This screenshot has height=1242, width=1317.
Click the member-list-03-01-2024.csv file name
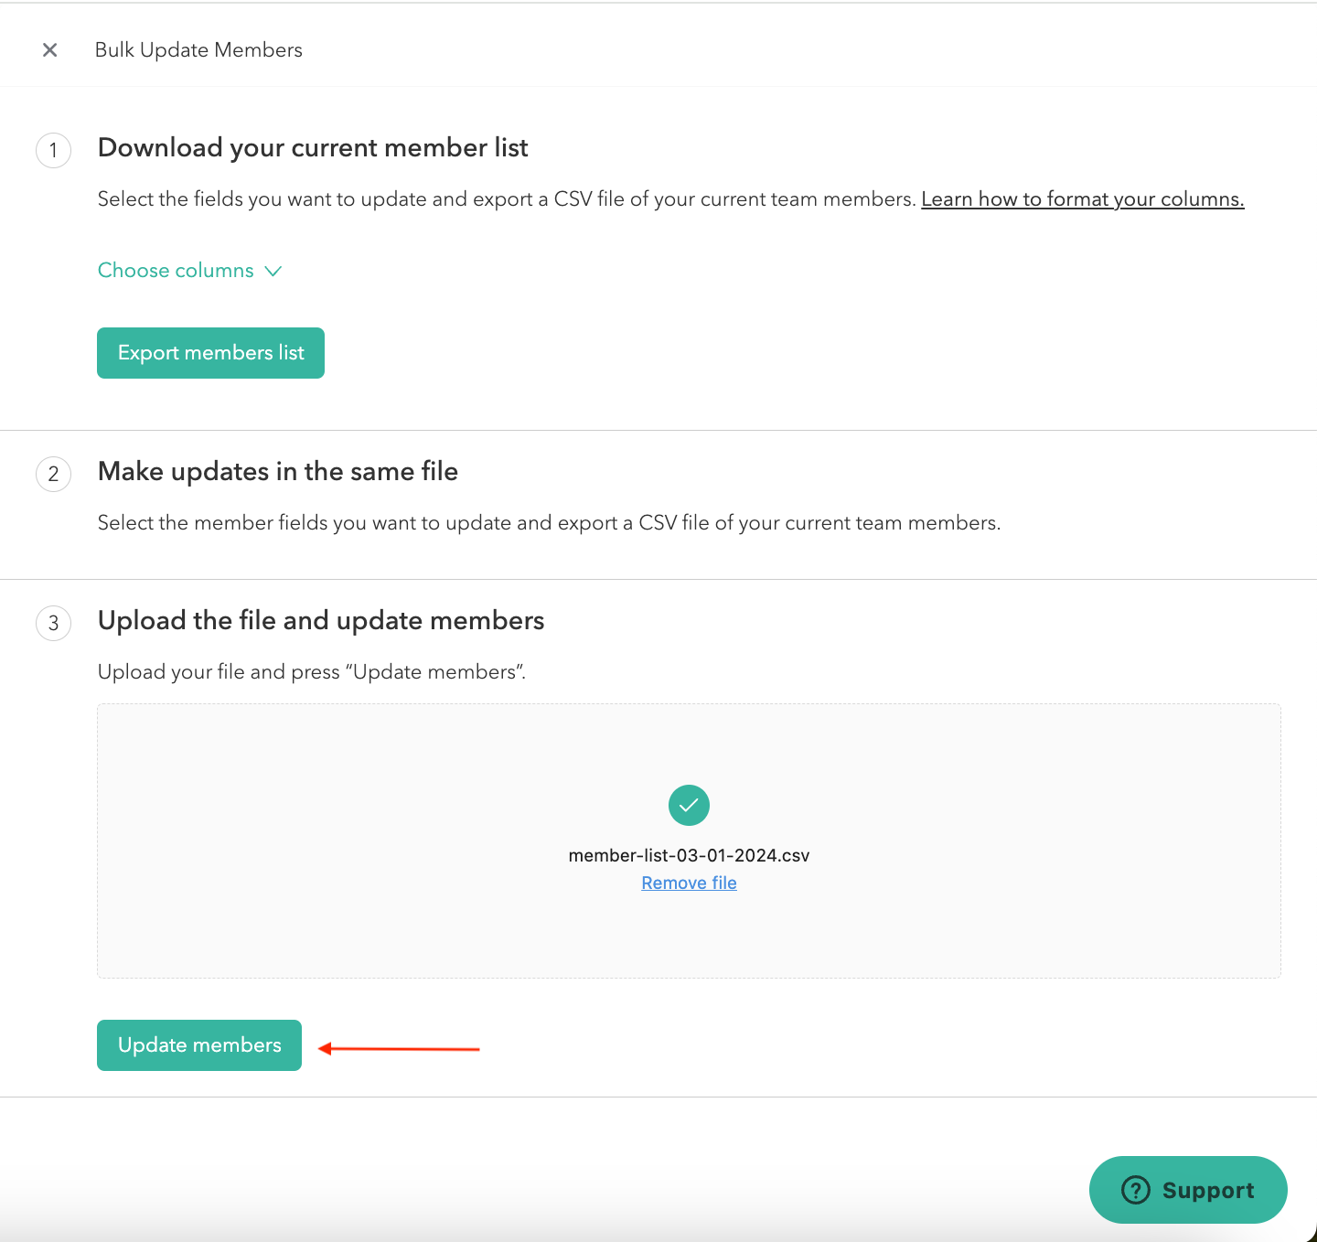click(x=689, y=855)
